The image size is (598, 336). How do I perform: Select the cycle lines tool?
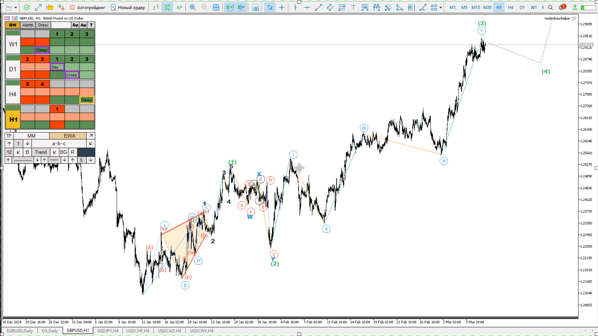coord(411,8)
